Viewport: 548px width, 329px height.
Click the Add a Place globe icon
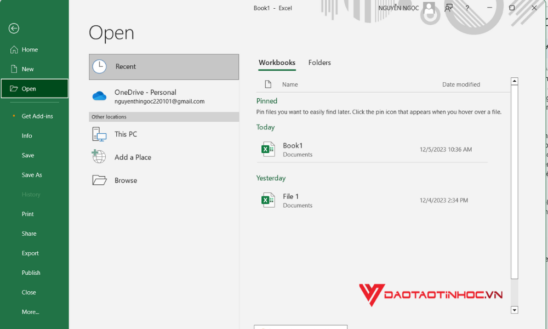tap(99, 157)
